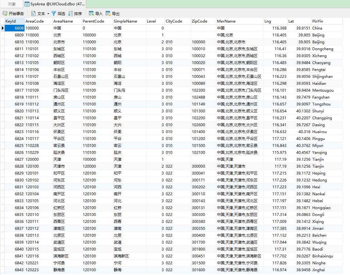Select the Lng cell 116.632

tap(275, 132)
